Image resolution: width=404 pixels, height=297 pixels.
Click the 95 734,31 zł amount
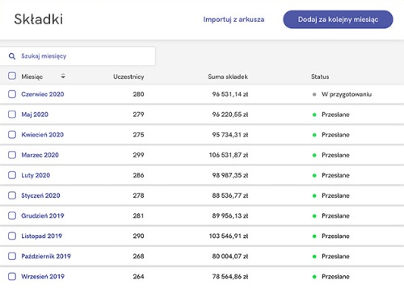coord(230,135)
